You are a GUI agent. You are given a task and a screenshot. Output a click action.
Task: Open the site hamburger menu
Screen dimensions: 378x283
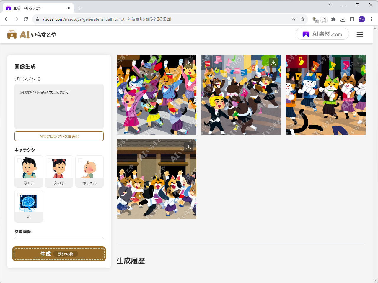point(360,34)
